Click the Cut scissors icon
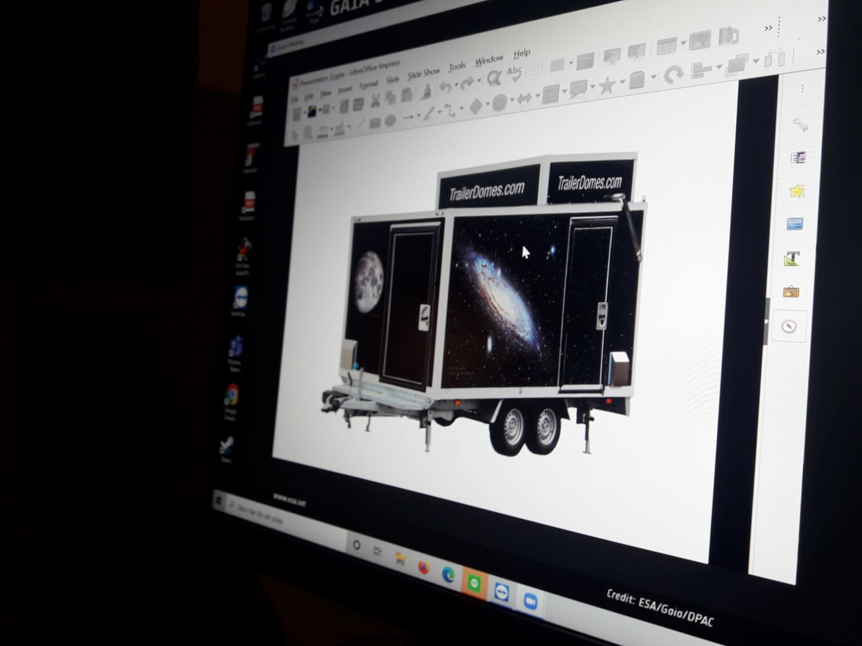862x646 pixels. click(x=375, y=101)
